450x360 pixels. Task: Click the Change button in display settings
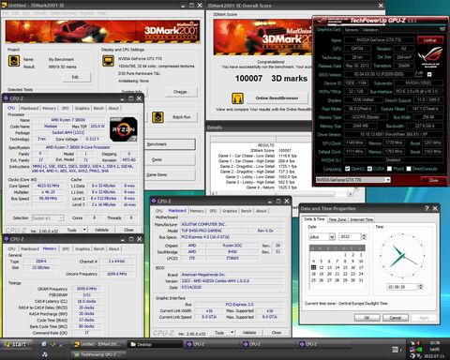tap(181, 92)
